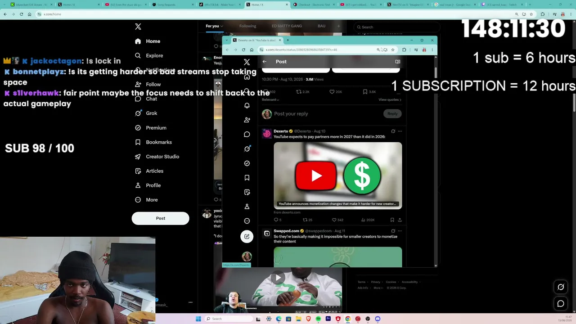Viewport: 576px width, 324px height.
Task: Open More options on Swapped.com reply
Action: (400, 231)
